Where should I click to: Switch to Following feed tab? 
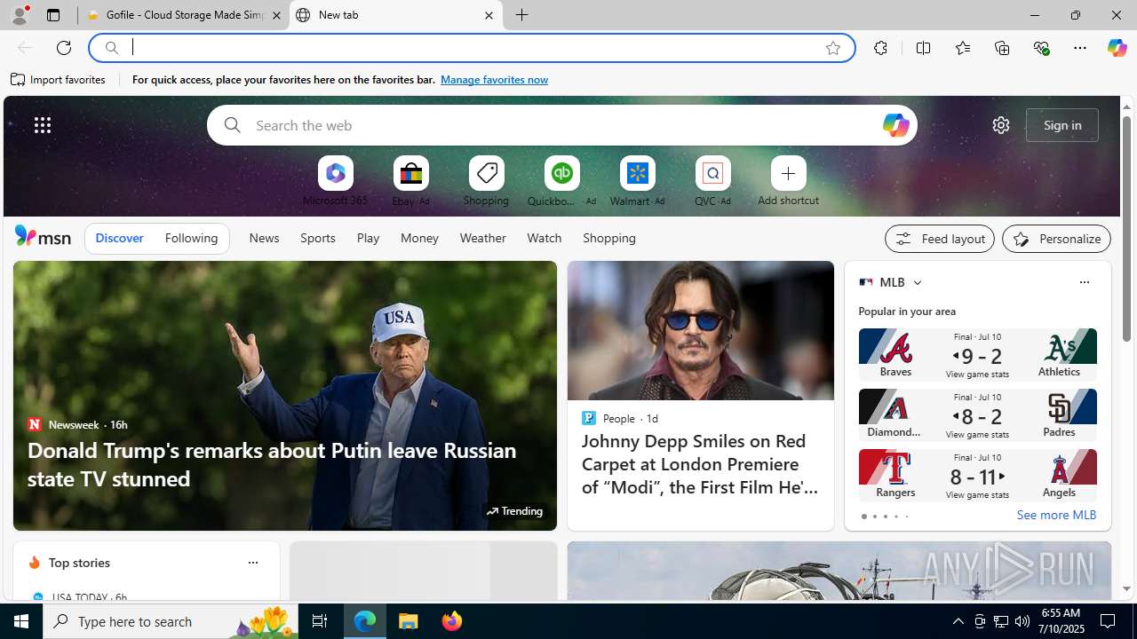(x=191, y=238)
